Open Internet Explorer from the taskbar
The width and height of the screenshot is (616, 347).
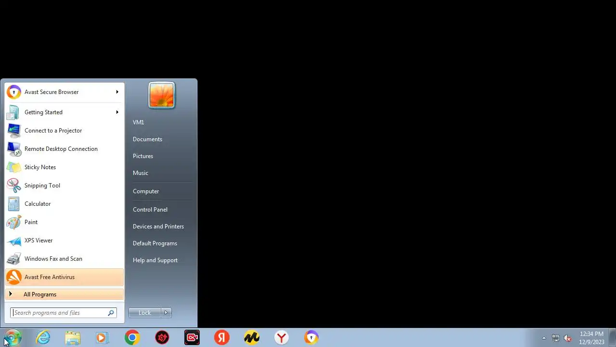click(x=43, y=337)
